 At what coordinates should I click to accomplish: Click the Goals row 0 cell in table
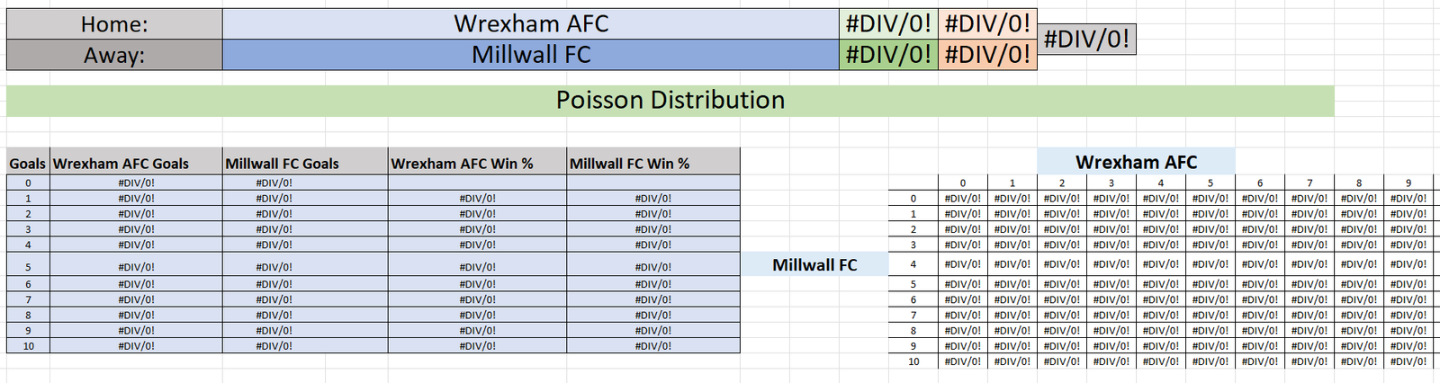point(28,183)
